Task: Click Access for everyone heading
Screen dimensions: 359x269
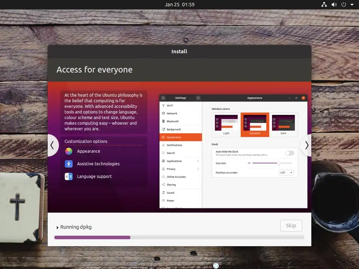Action: tap(94, 70)
